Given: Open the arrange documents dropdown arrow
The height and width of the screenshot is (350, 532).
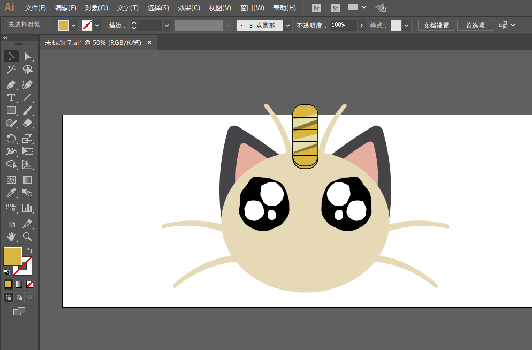Looking at the screenshot, I should [x=364, y=7].
